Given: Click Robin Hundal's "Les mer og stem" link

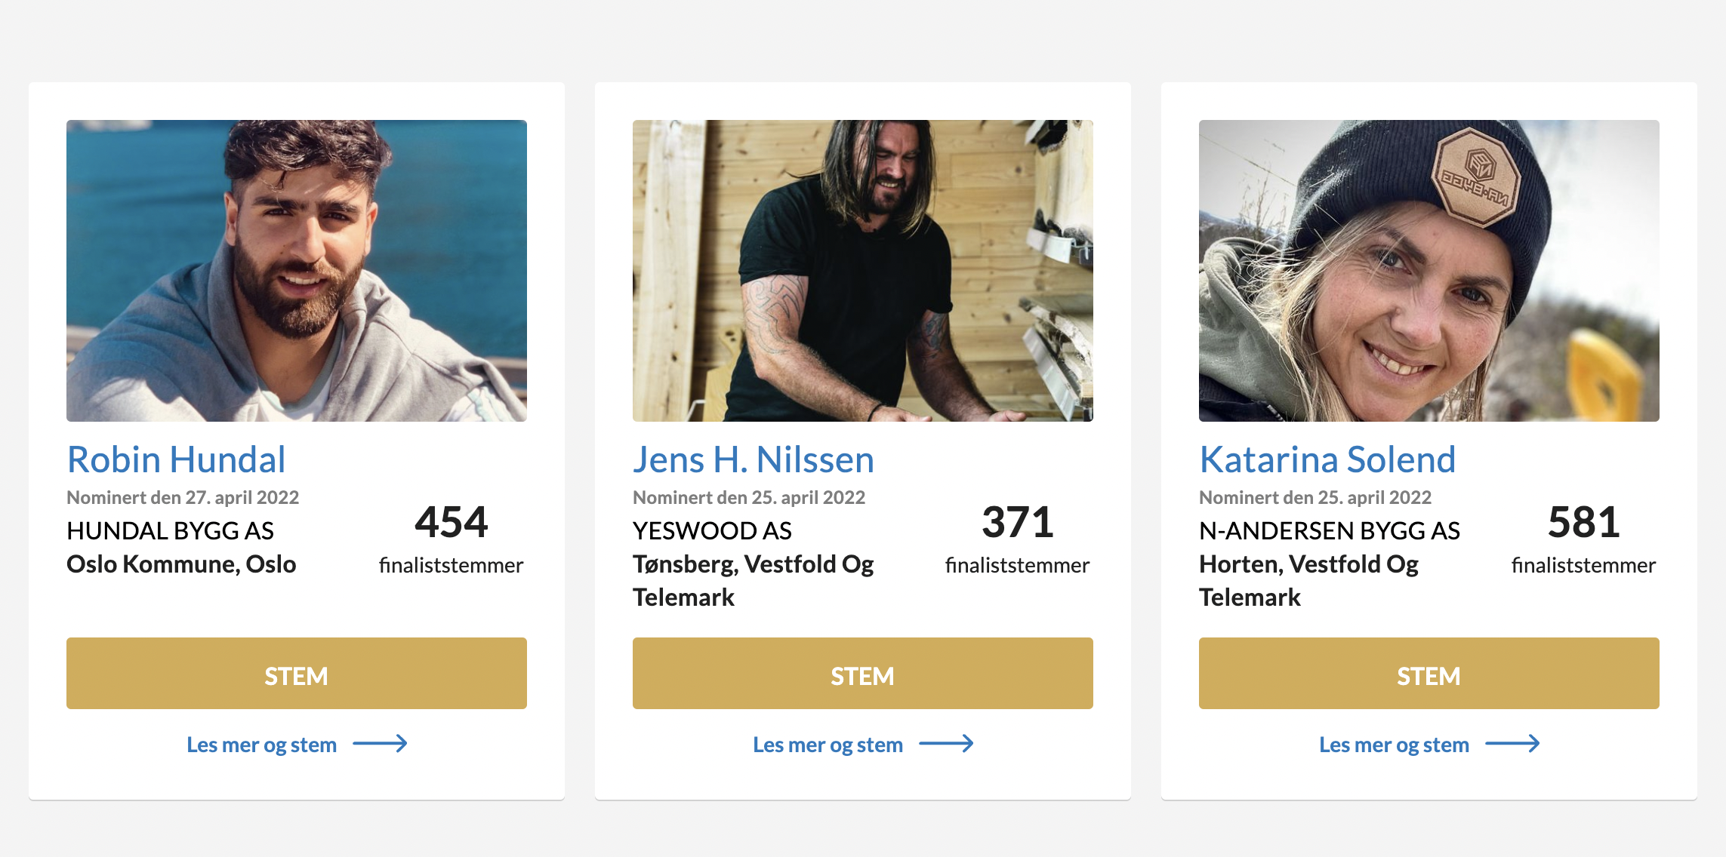Looking at the screenshot, I should (x=261, y=745).
